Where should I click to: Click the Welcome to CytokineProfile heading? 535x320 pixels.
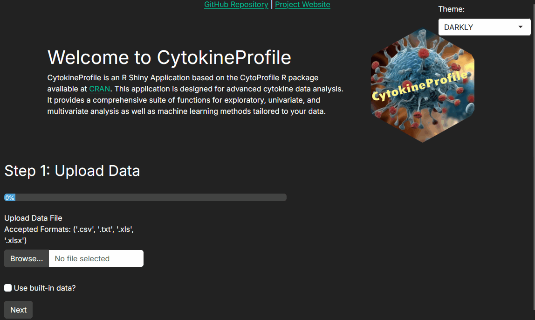(169, 57)
